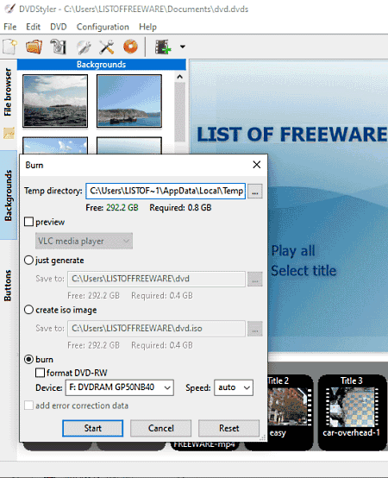Click the Reset button
The image size is (388, 478).
tap(229, 428)
